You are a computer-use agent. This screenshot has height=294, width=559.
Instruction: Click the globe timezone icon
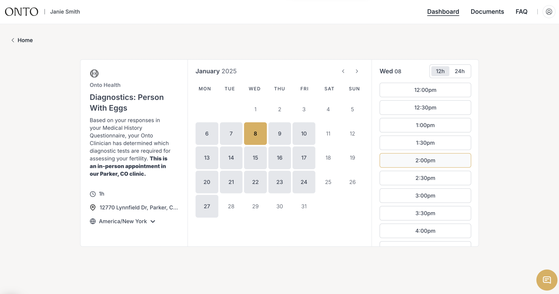point(93,221)
